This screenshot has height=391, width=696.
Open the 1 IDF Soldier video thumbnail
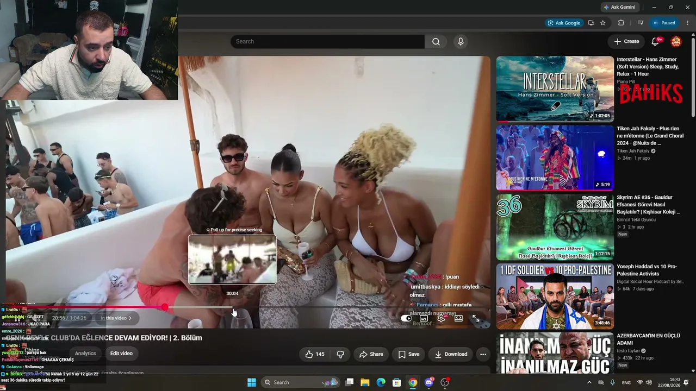(555, 296)
